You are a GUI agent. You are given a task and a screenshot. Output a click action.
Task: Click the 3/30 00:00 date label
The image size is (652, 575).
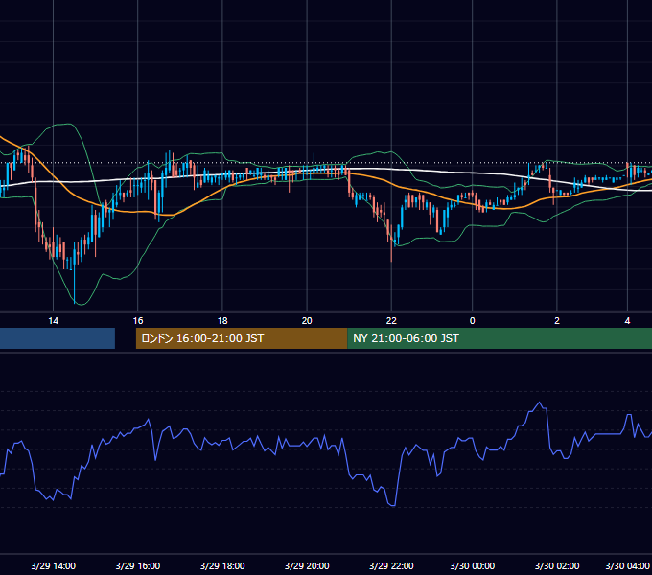pos(473,565)
